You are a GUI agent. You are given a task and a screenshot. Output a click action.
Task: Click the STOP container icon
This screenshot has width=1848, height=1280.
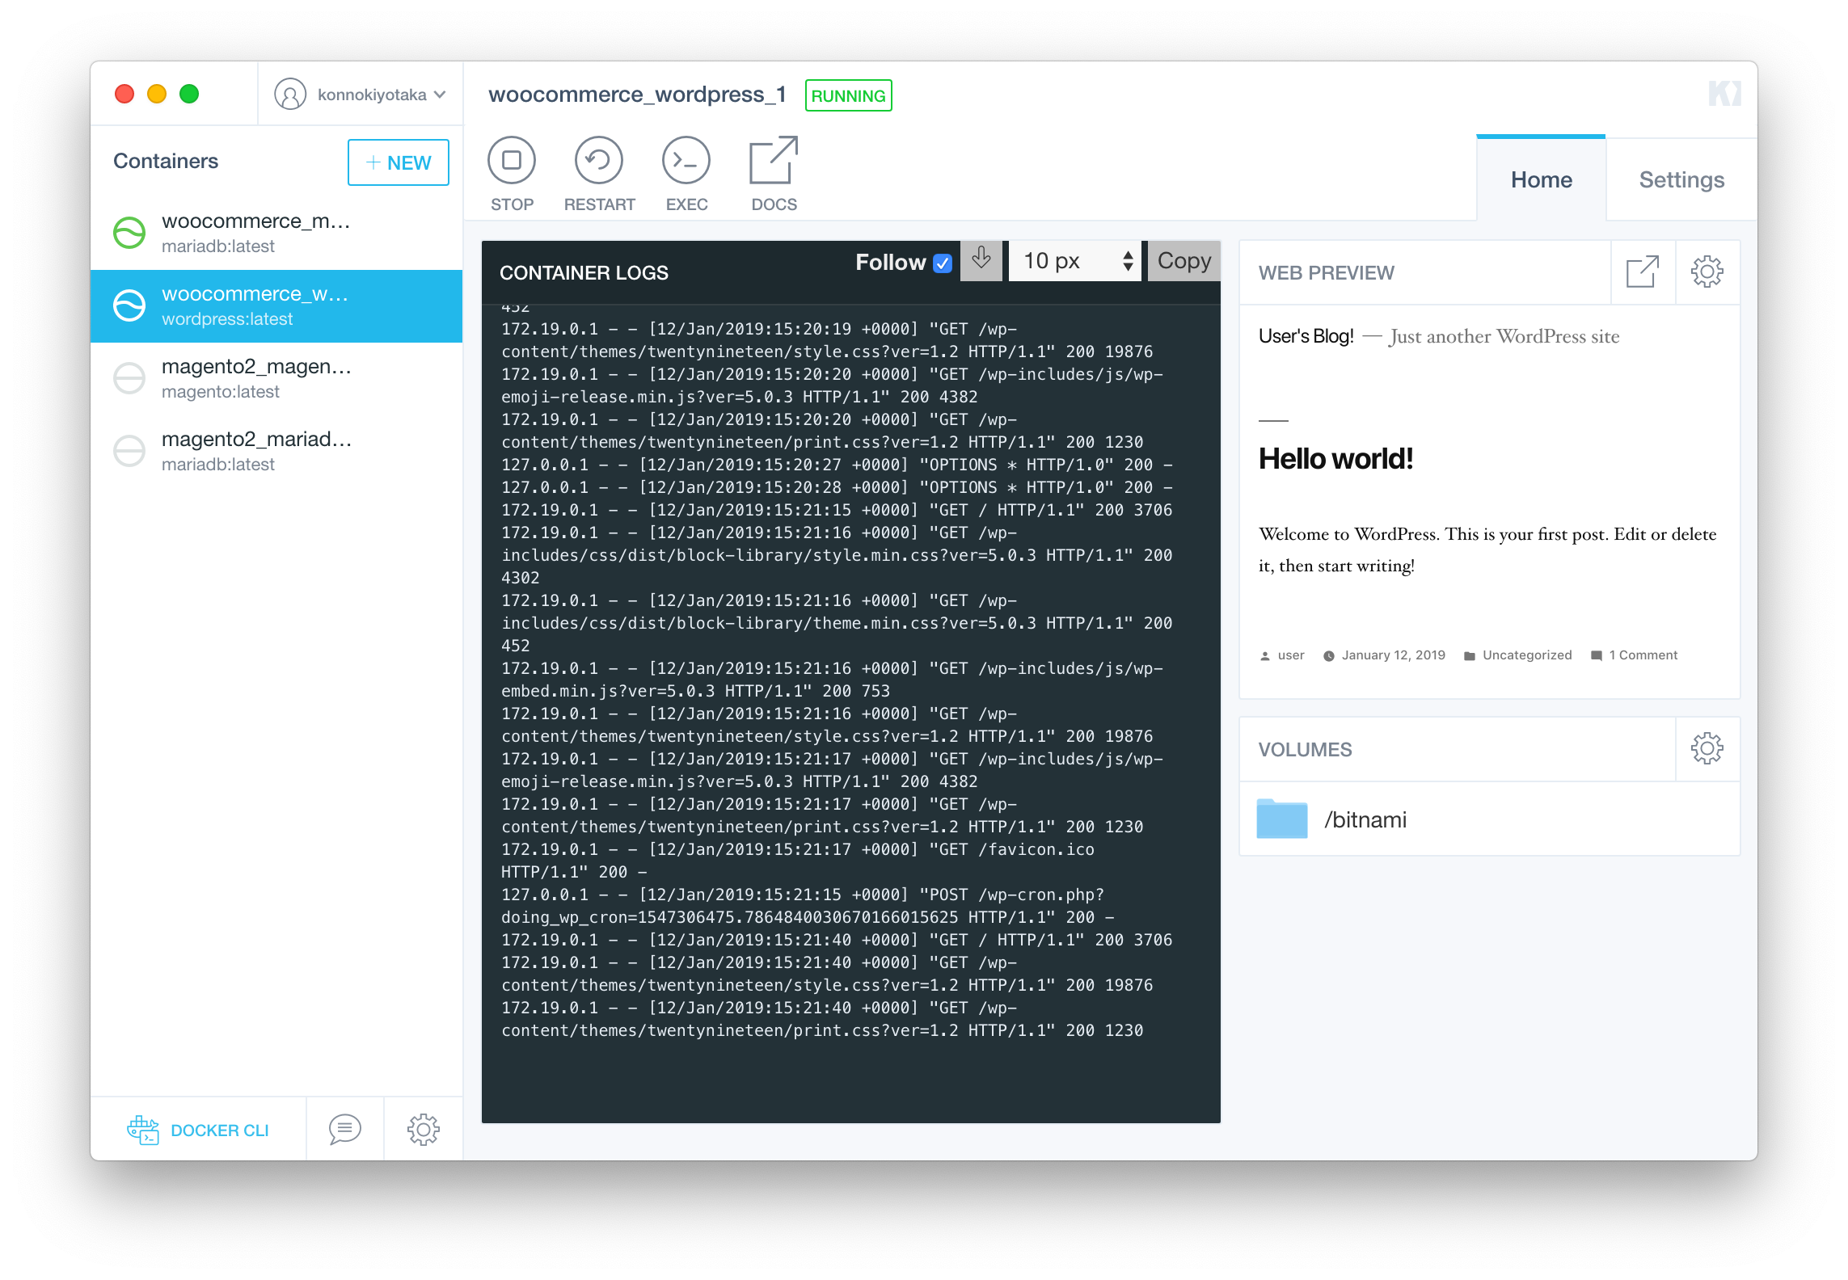pyautogui.click(x=512, y=161)
